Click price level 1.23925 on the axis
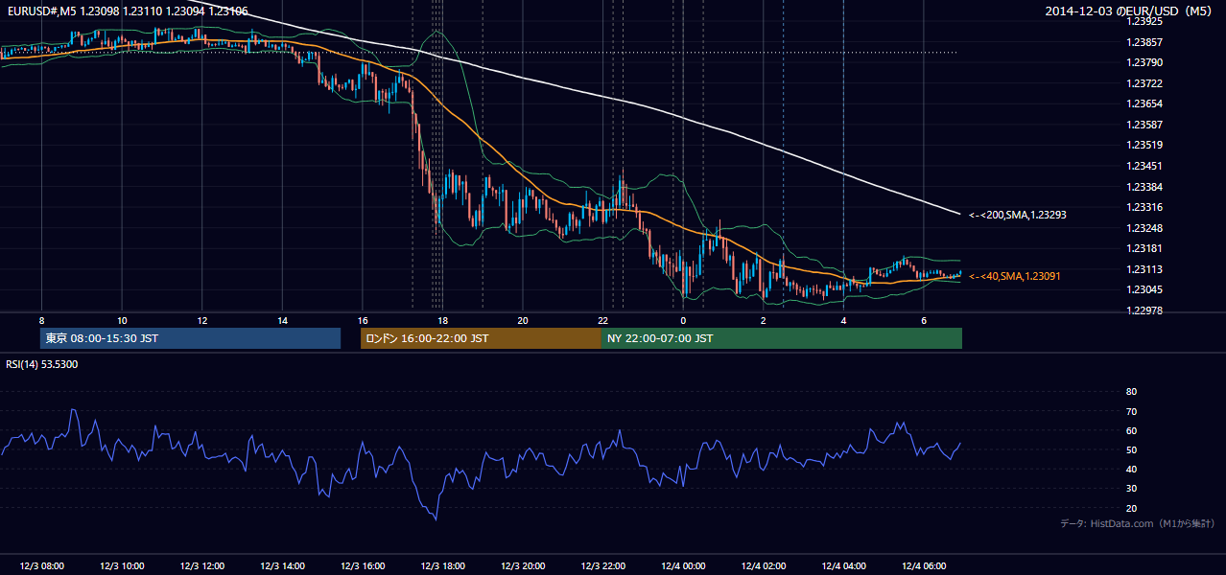The image size is (1226, 575). click(1144, 21)
